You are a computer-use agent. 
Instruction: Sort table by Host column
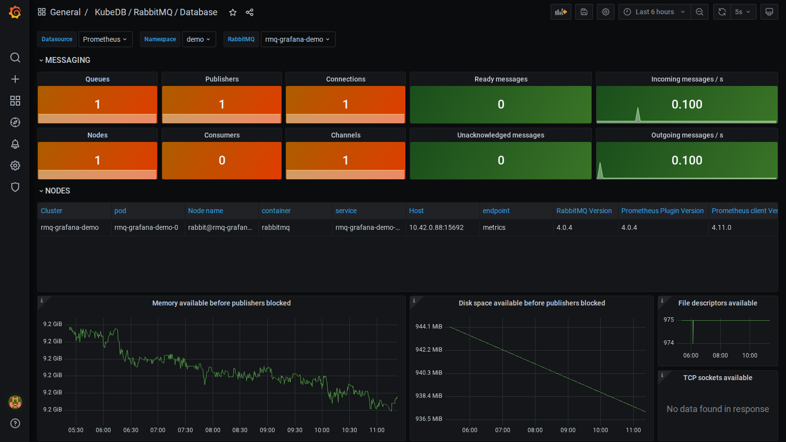(416, 211)
